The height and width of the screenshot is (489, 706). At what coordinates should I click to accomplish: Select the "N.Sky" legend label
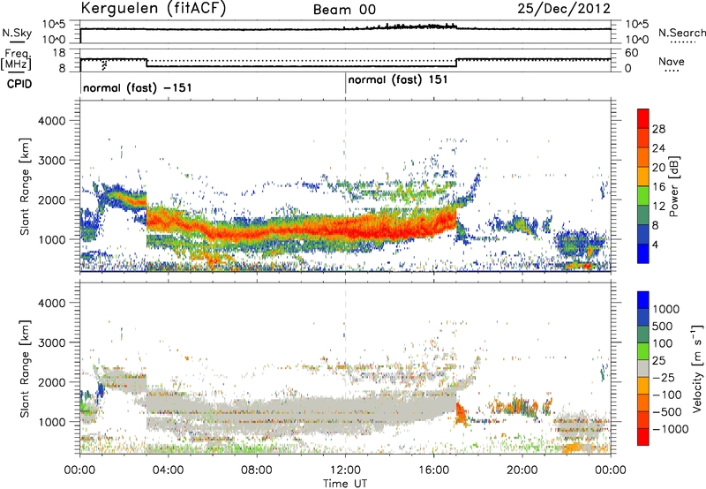[17, 34]
